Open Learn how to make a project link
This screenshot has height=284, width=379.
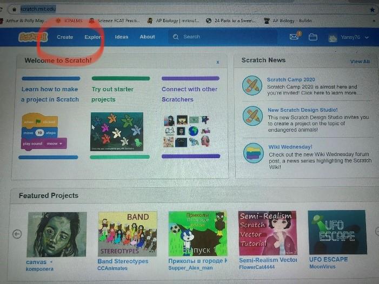coord(50,94)
